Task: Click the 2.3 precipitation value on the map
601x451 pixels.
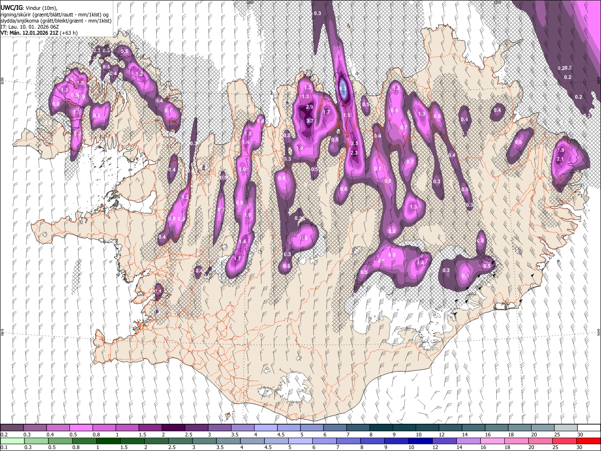Action: (354, 153)
